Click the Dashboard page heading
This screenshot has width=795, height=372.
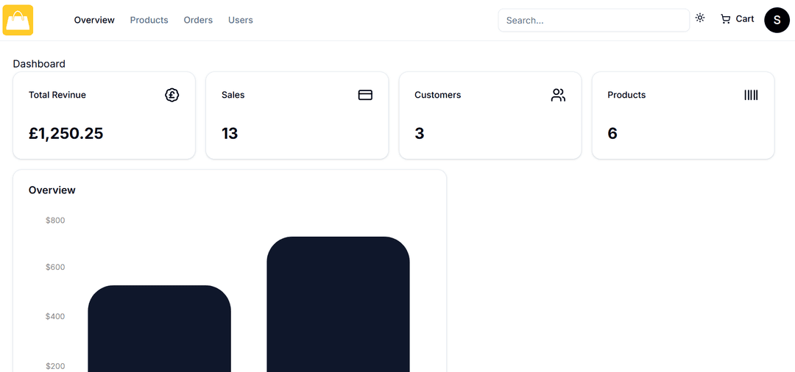[39, 64]
